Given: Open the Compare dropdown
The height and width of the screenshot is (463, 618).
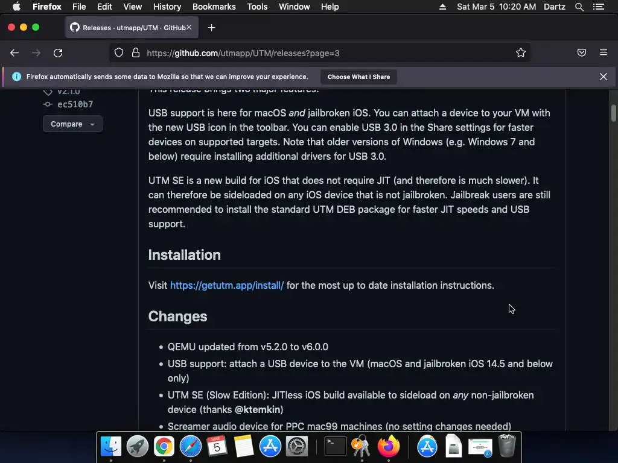Looking at the screenshot, I should [x=72, y=124].
